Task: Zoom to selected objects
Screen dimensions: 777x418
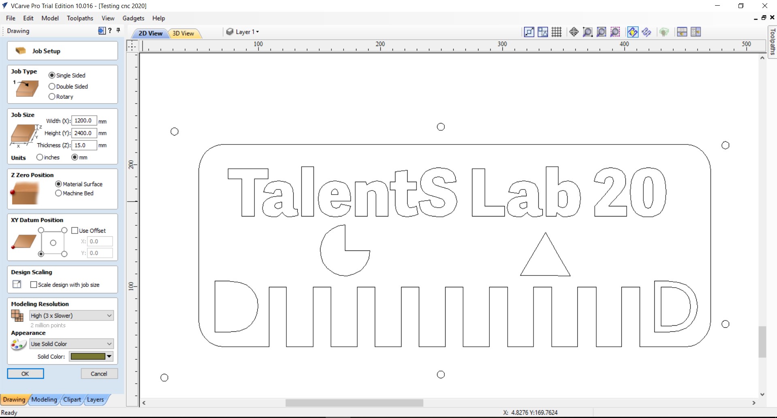Action: (x=615, y=32)
